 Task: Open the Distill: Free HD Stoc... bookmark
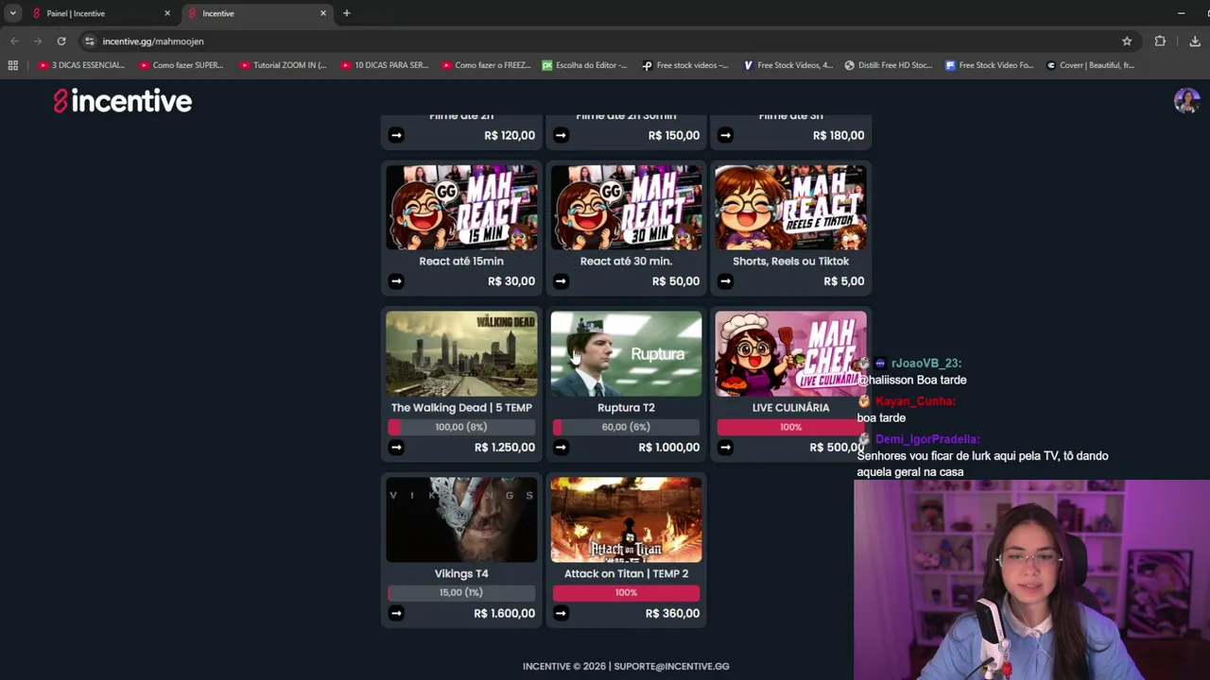(x=889, y=65)
